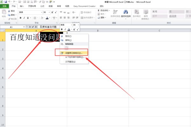Grow font using mini toolbar A button
The height and width of the screenshot is (127, 191).
(74, 29)
